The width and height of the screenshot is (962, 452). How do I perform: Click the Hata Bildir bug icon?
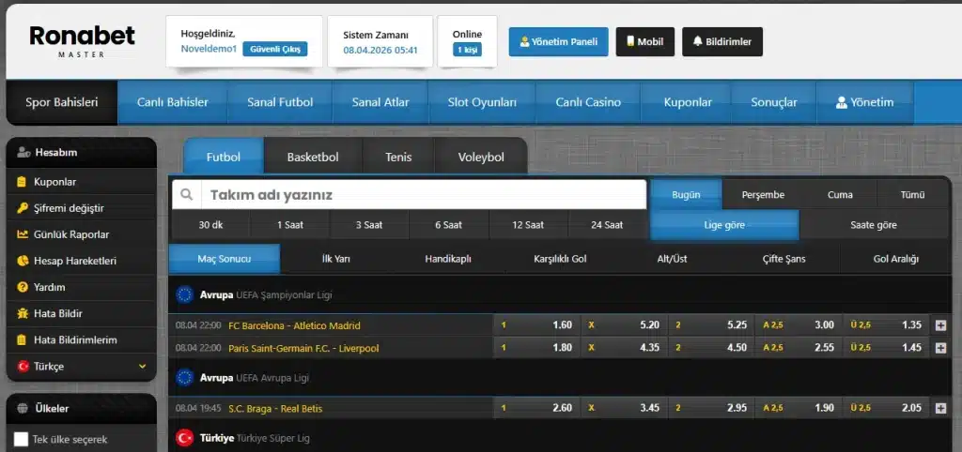tap(23, 313)
